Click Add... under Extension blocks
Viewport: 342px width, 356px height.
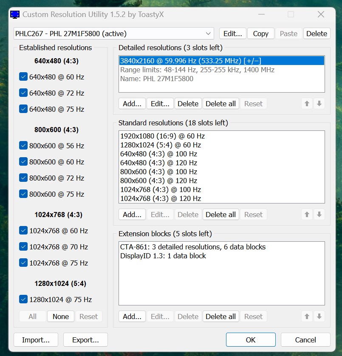pos(132,316)
